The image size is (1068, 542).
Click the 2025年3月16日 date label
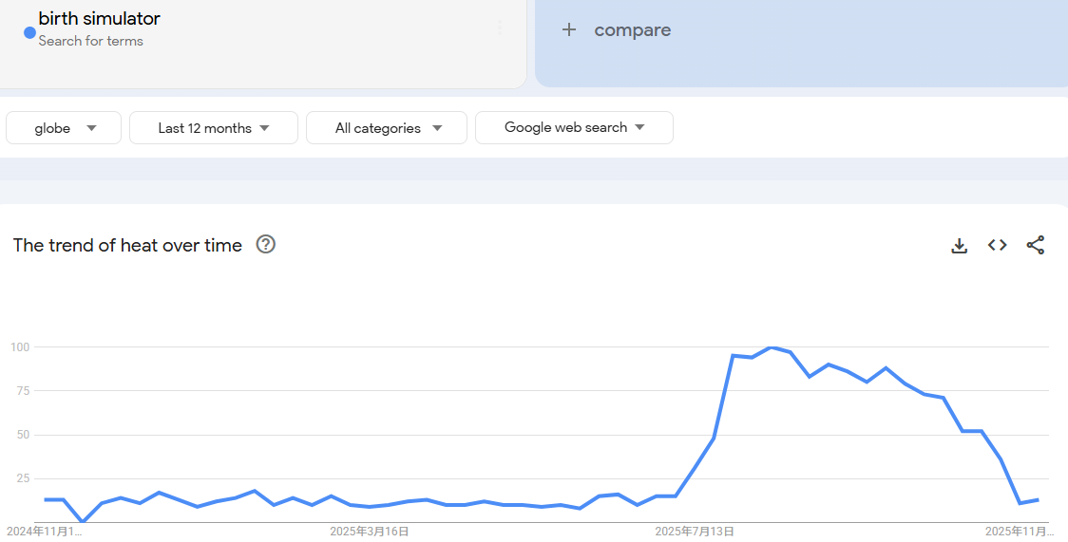[x=370, y=532]
